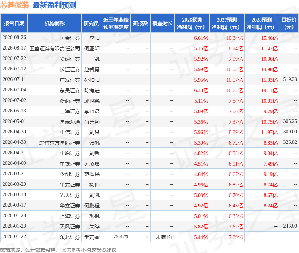
Task: Click 国盛证券有限责任公司 cell
Action: [x=55, y=48]
